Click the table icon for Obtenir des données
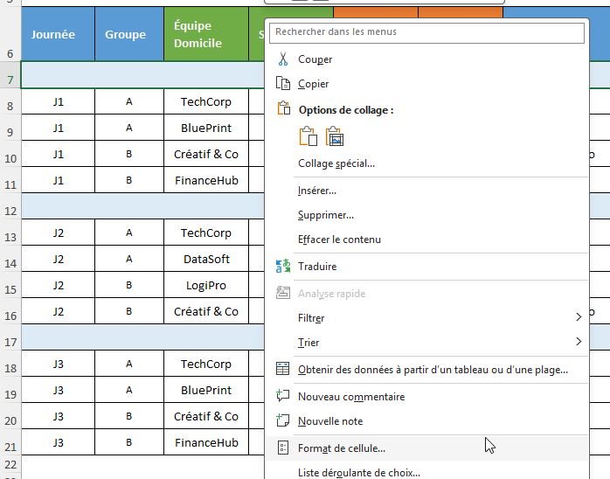 point(283,369)
